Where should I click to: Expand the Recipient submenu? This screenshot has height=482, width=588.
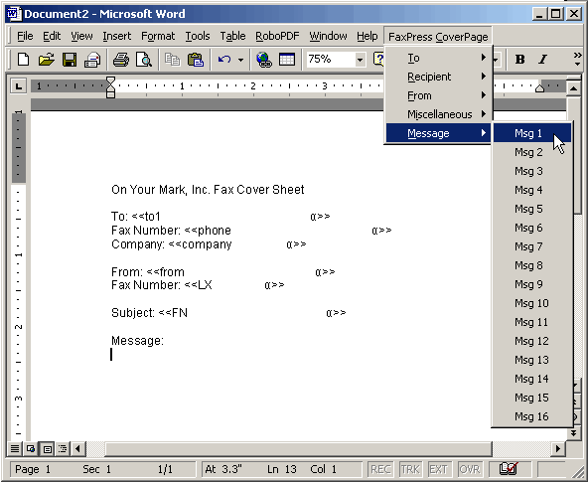click(x=438, y=77)
